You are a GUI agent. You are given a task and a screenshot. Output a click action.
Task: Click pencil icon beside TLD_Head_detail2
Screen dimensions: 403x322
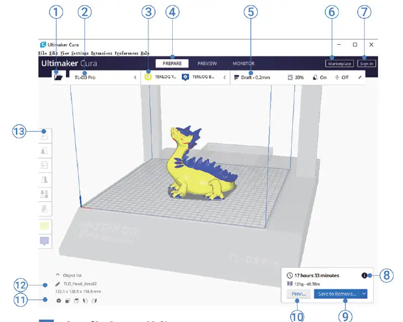58,284
